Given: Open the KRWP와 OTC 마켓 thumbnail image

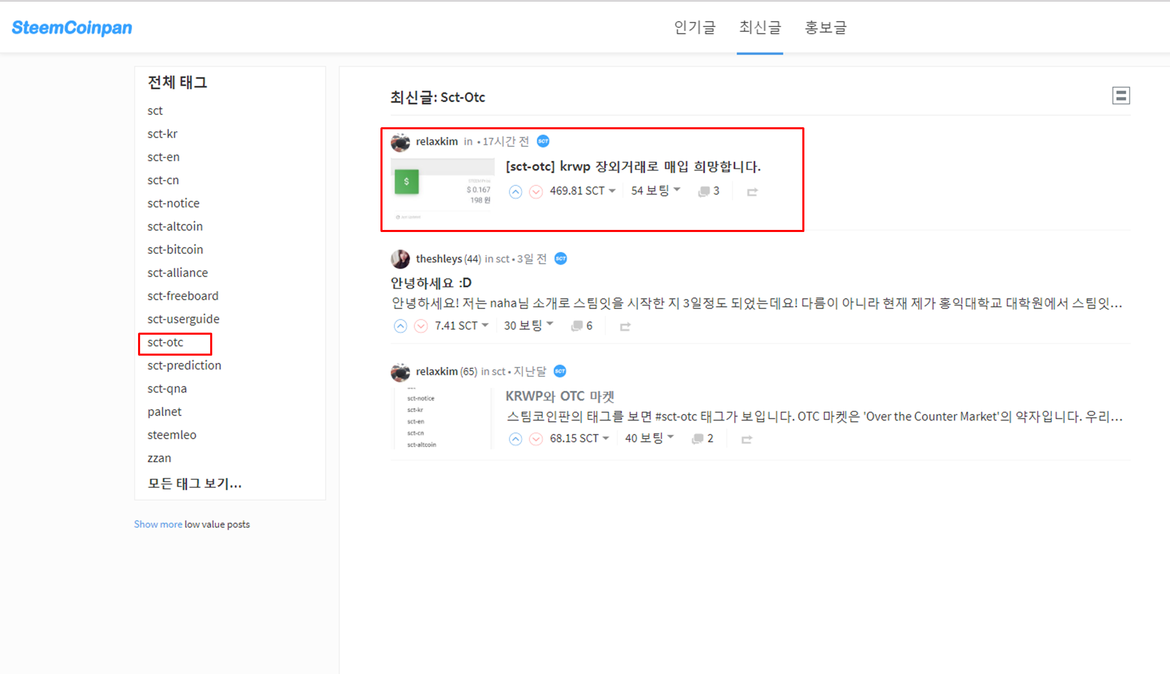Looking at the screenshot, I should coord(443,419).
